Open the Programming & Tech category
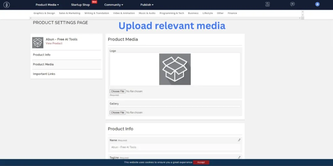The width and height of the screenshot is (333, 166). (172, 13)
